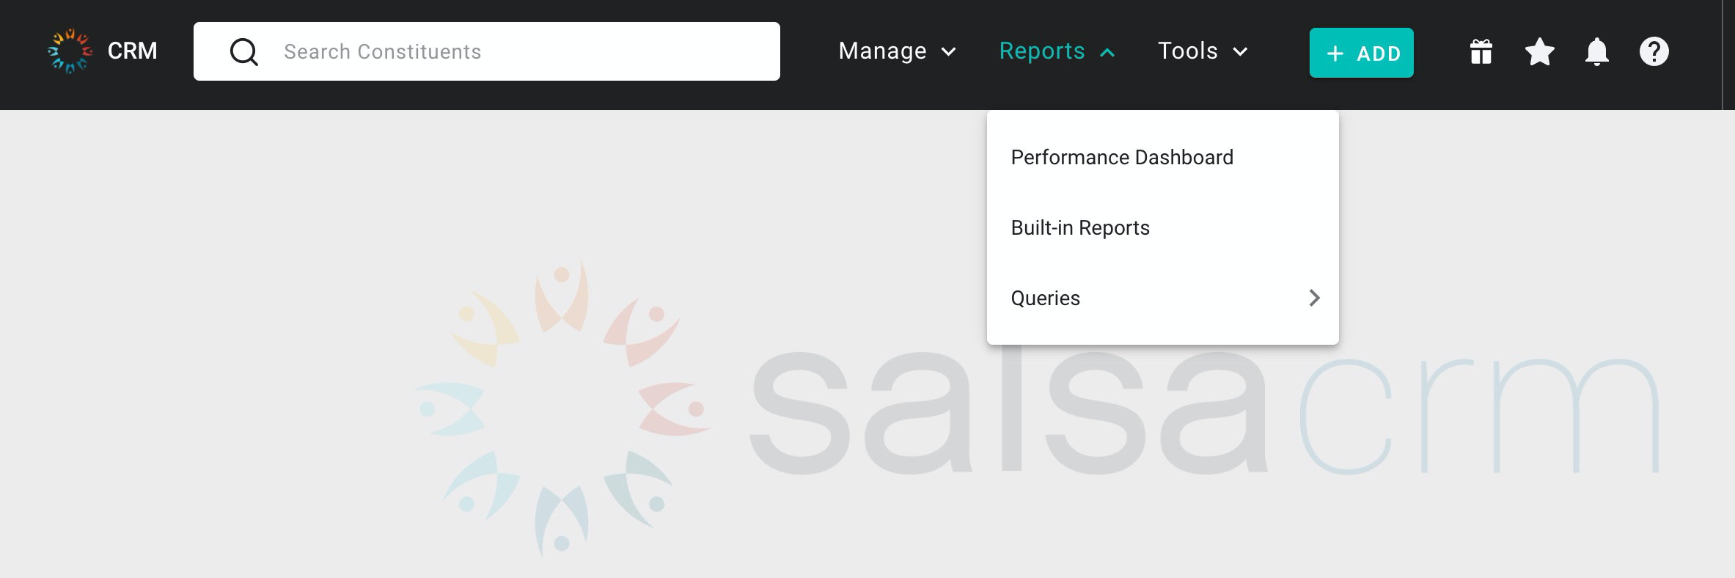Click the CRM label in header
Viewport: 1735px width, 578px height.
(132, 51)
